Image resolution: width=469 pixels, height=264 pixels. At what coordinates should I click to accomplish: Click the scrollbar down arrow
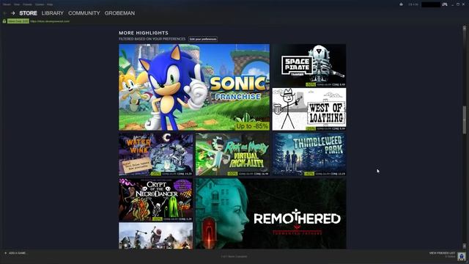click(x=464, y=246)
